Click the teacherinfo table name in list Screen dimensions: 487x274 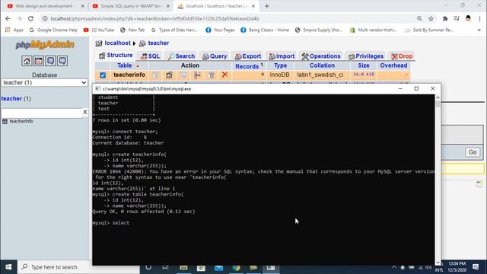pyautogui.click(x=129, y=75)
